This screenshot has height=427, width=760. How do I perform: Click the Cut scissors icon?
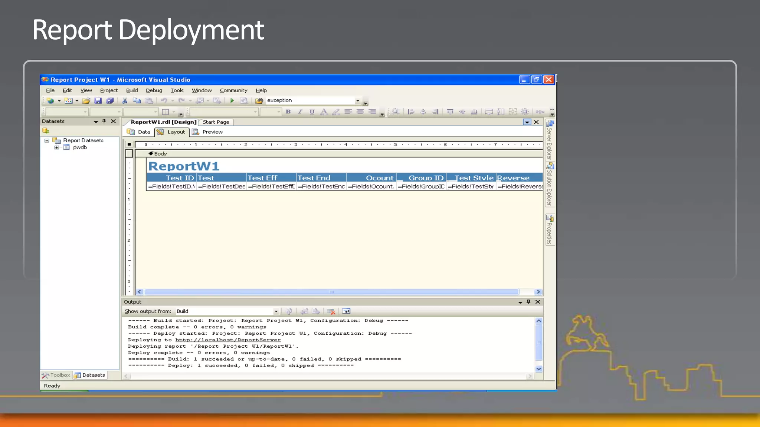click(x=125, y=100)
